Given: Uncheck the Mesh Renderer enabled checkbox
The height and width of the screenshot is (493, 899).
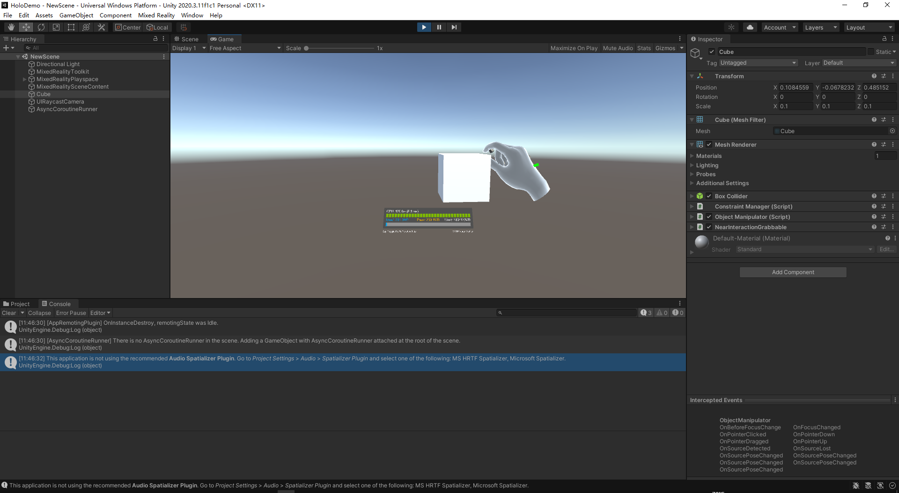Looking at the screenshot, I should (709, 144).
